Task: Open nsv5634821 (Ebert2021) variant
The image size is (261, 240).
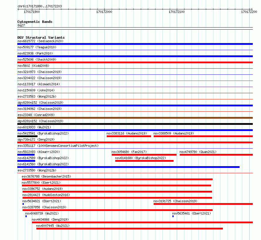Action: [x=42, y=201]
